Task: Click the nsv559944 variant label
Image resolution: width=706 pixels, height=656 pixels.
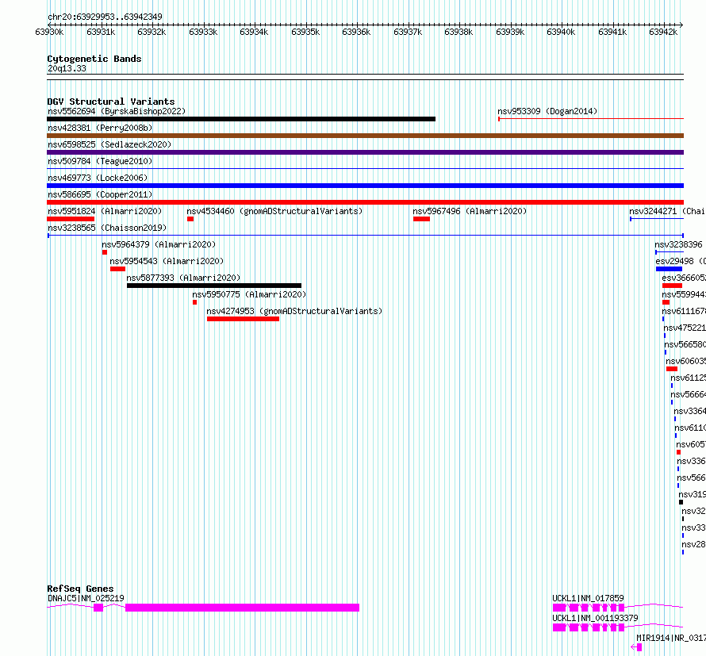Action: click(684, 294)
